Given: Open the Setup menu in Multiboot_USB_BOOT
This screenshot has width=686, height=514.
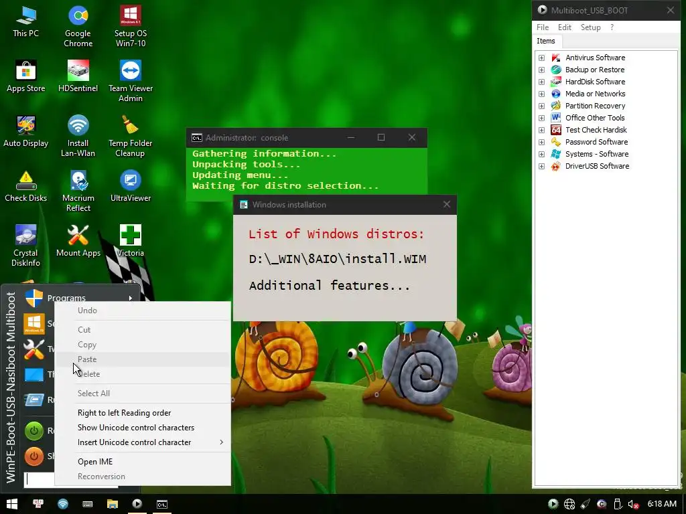Looking at the screenshot, I should 590,27.
